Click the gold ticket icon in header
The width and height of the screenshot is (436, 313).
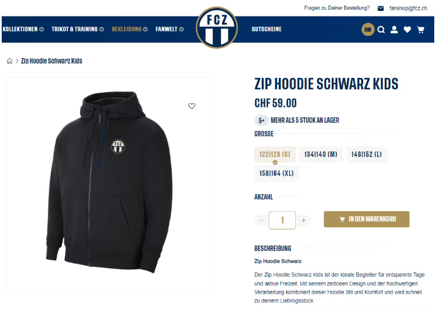pyautogui.click(x=368, y=30)
